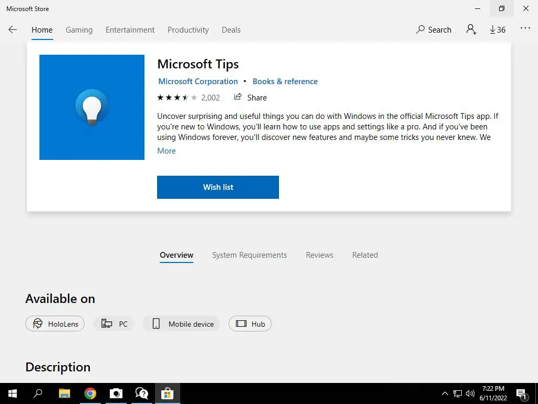Click the Wish list button
Screen dimensions: 538x404
pos(218,187)
